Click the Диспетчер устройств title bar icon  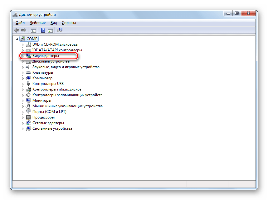click(15, 15)
